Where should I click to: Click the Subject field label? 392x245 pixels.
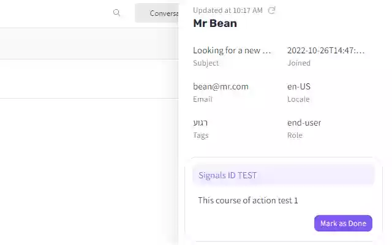pyautogui.click(x=206, y=63)
